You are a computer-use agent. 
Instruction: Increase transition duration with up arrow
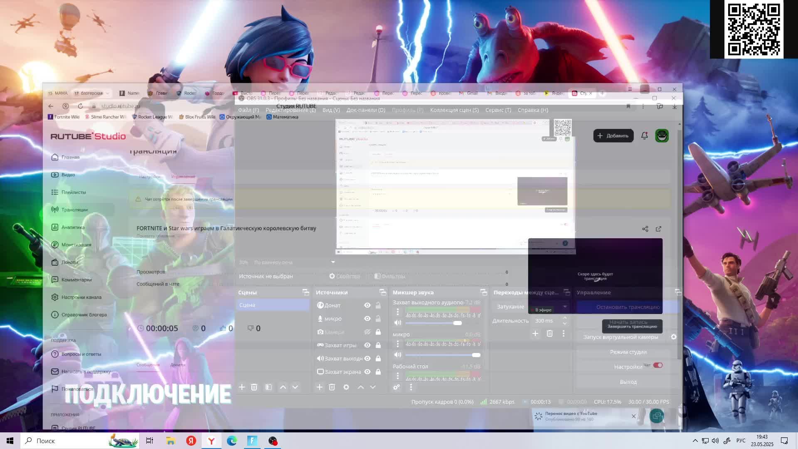pyautogui.click(x=564, y=318)
